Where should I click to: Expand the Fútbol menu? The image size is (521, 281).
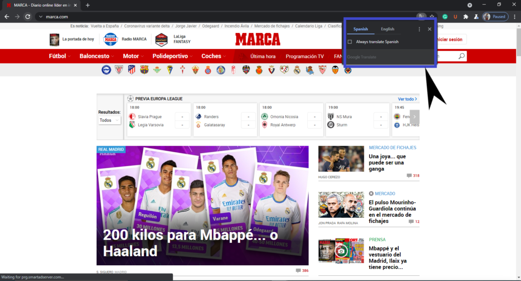(x=60, y=56)
